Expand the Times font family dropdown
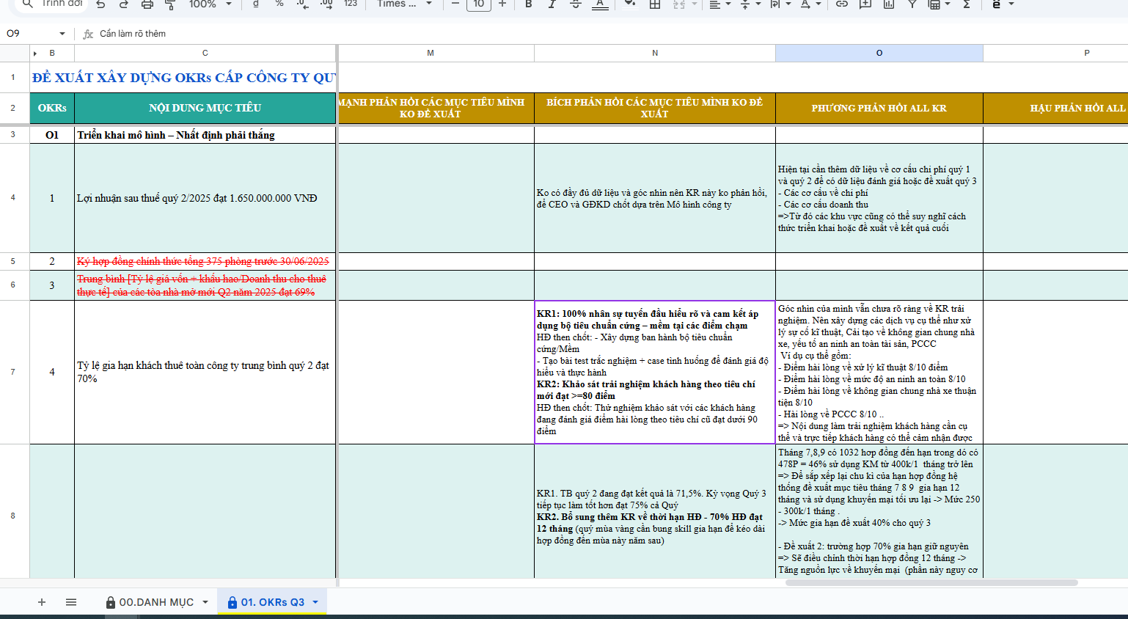1128x619 pixels. pyautogui.click(x=404, y=4)
